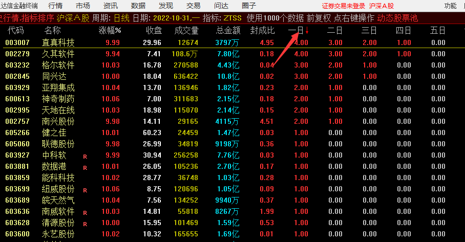This screenshot has height=242, width=465.
Task: Click 证券交易未登录 login link
Action: pos(344,6)
